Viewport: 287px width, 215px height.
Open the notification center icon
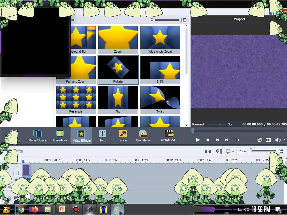278,209
